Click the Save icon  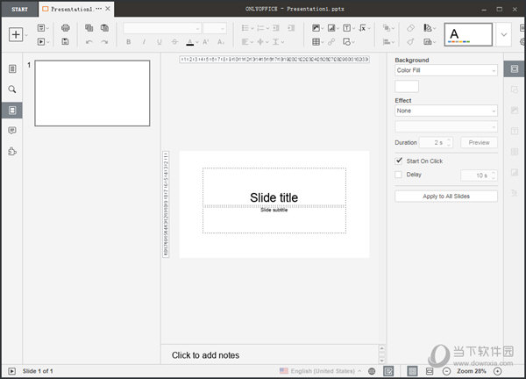point(66,41)
